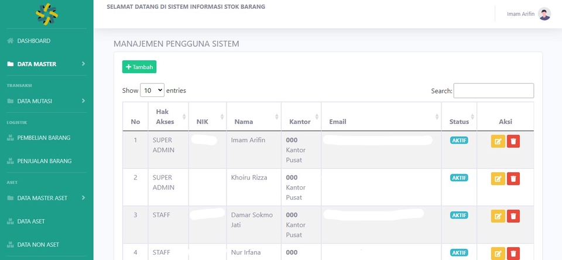This screenshot has height=260, width=562.
Task: Click the edit icon for Khoiru Rizza
Action: point(498,179)
